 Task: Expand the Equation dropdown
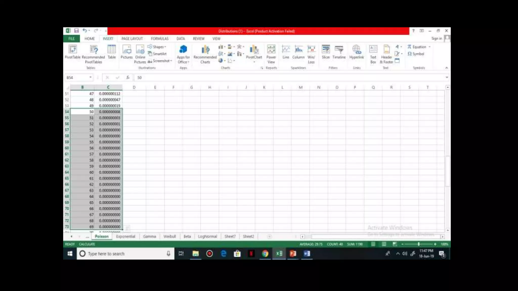pos(429,47)
